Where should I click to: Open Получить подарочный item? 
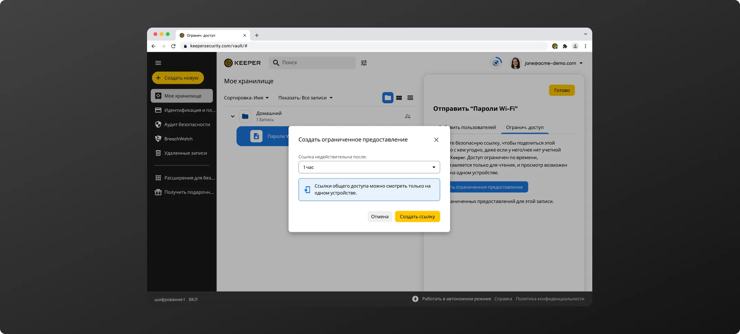pyautogui.click(x=185, y=192)
